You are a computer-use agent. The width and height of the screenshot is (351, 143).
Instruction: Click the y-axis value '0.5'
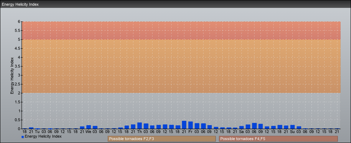click(18, 120)
